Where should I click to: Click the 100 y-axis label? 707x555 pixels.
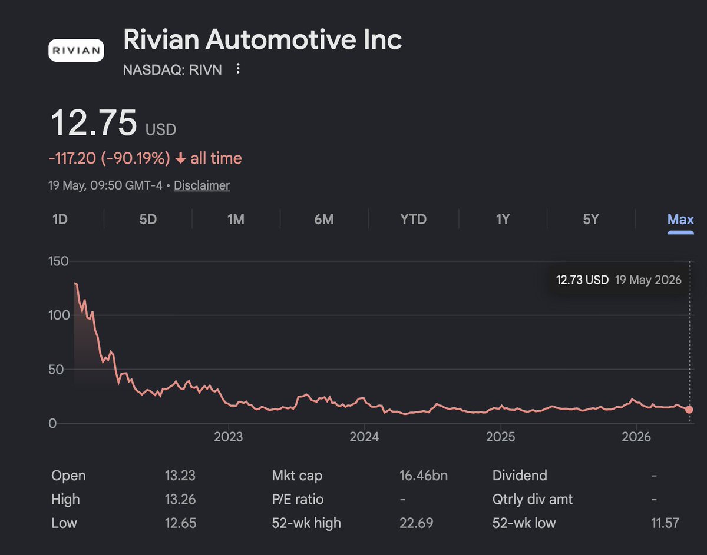pos(58,315)
